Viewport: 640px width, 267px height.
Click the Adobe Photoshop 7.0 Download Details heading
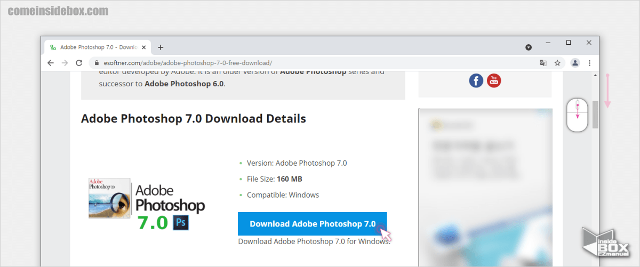tap(194, 118)
